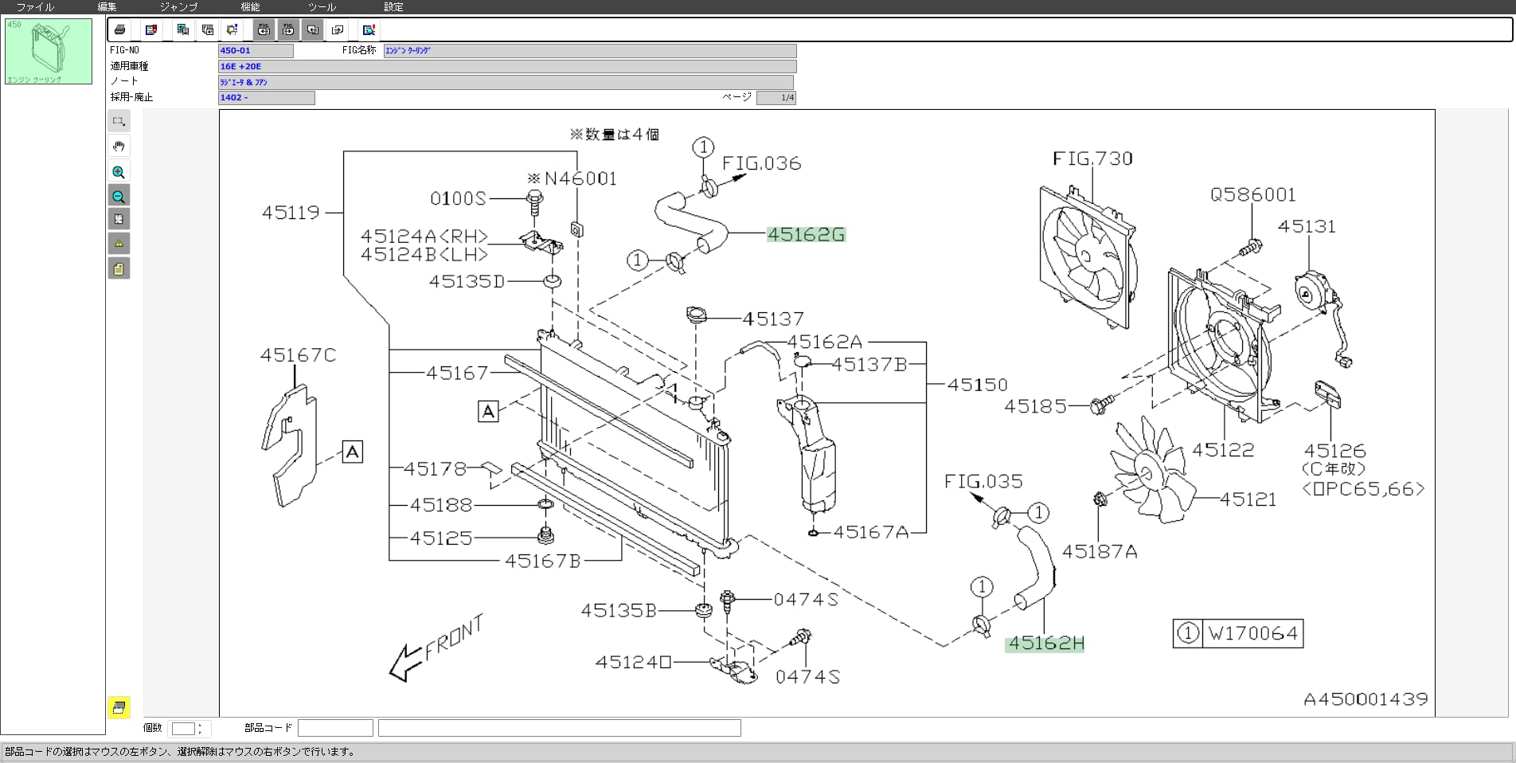Click part number 45185 label
This screenshot has height=763, width=1516.
1035,407
